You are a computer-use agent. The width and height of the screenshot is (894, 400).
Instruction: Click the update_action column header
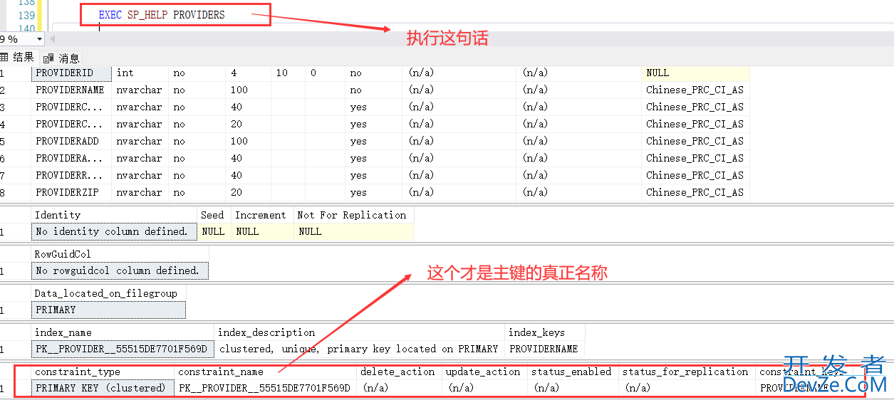click(484, 372)
